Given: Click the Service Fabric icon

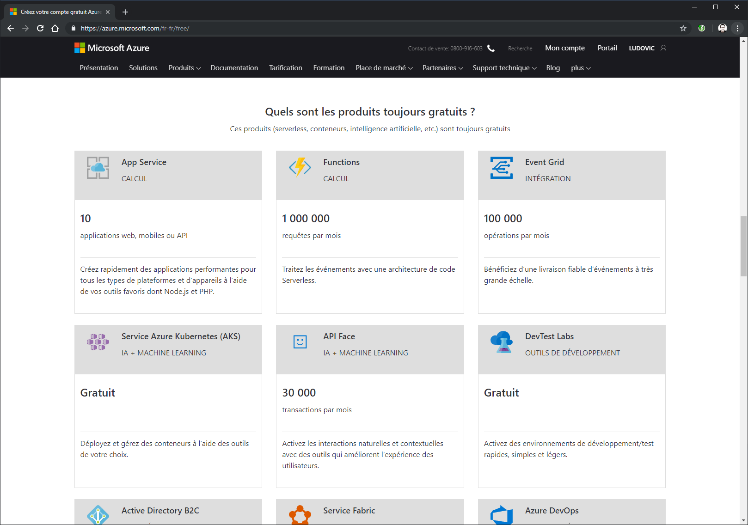Looking at the screenshot, I should point(300,515).
